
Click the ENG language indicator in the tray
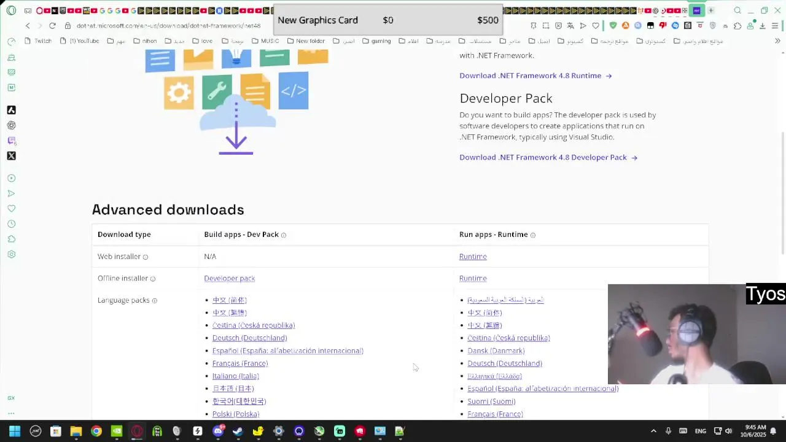[700, 431]
